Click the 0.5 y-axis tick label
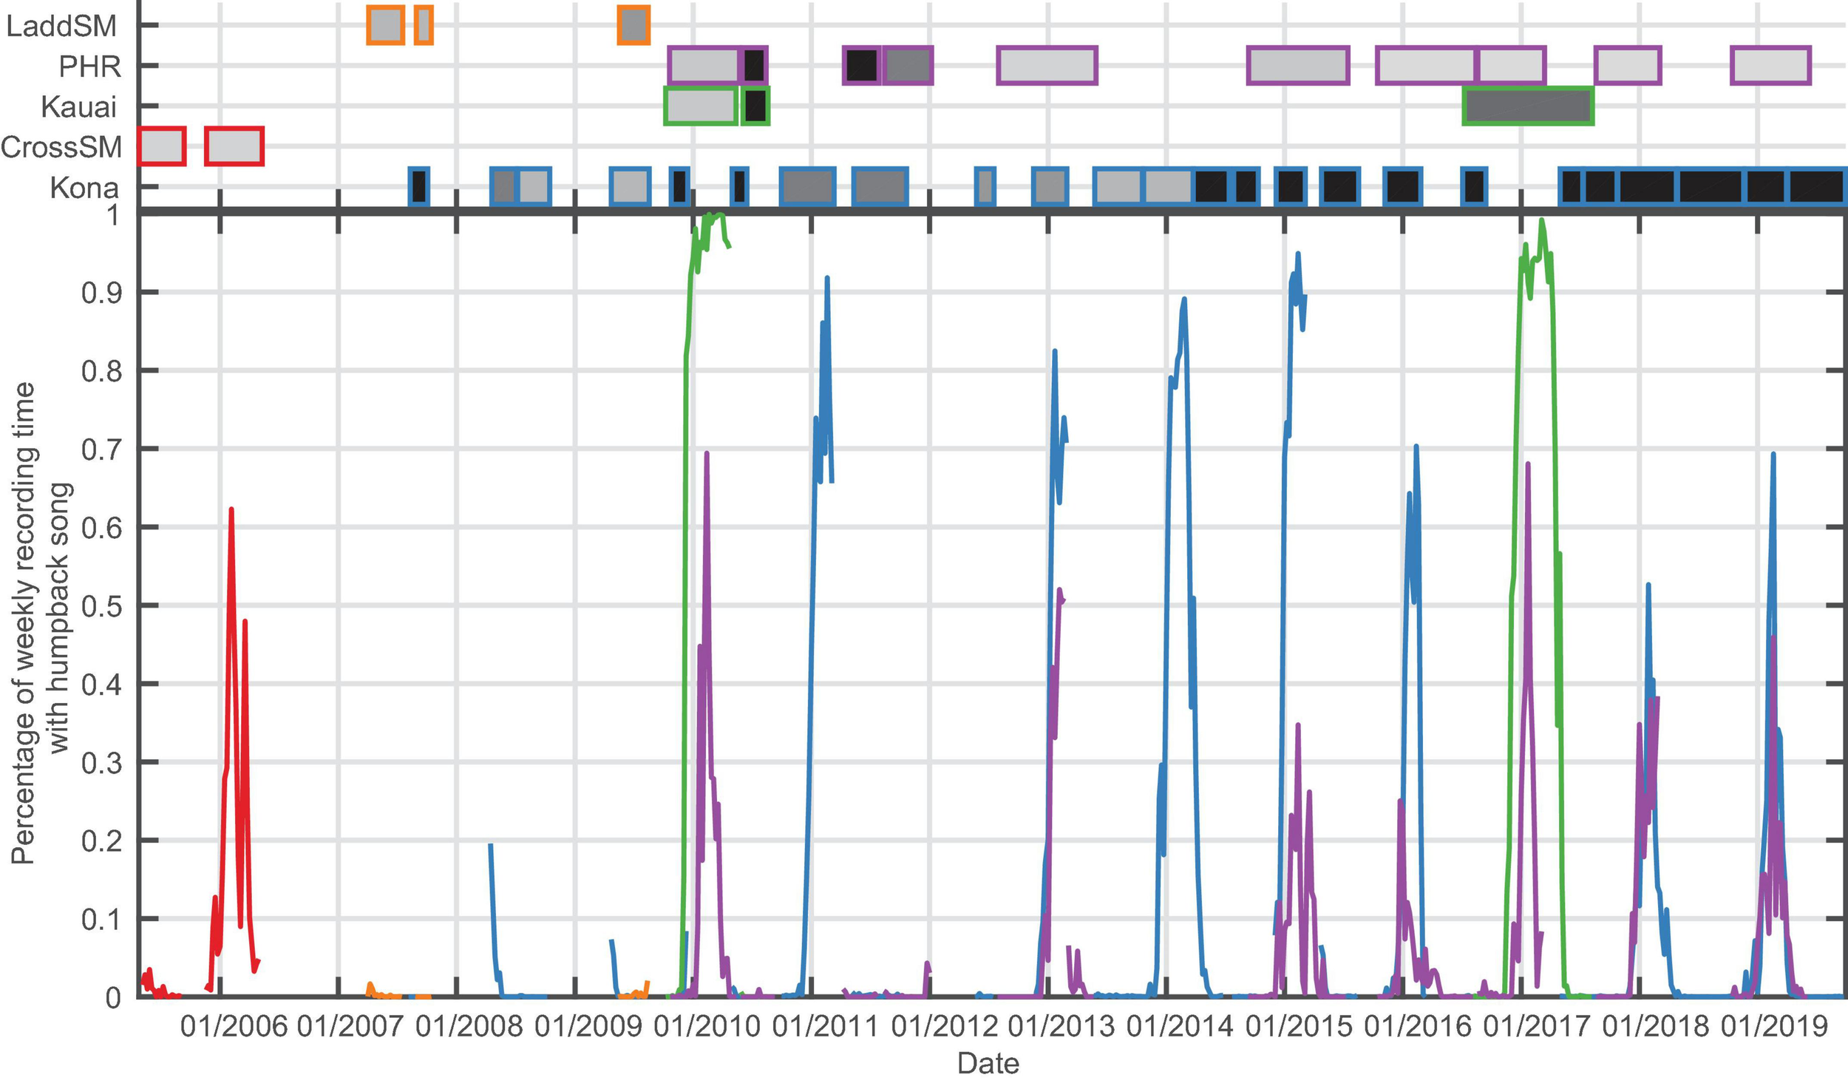The width and height of the screenshot is (1848, 1083). tap(101, 605)
